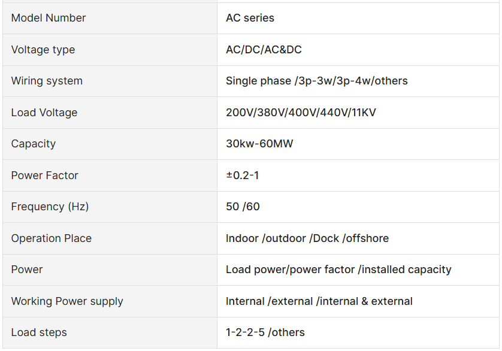This screenshot has width=502, height=351.
Task: Click the Working Power supply label
Action: pyautogui.click(x=67, y=302)
